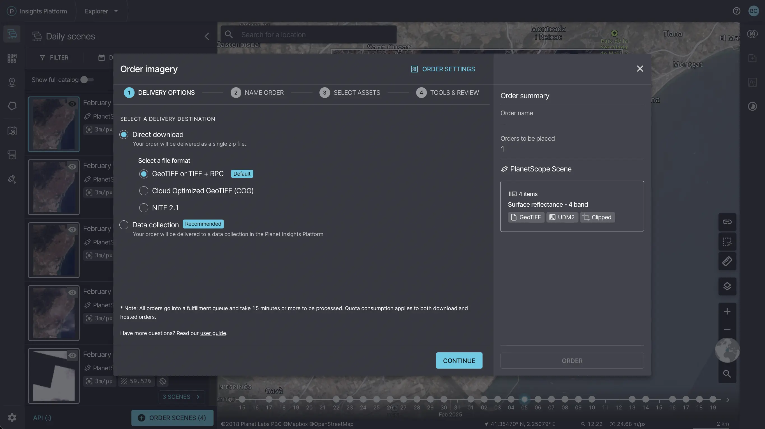Image resolution: width=765 pixels, height=429 pixels.
Task: Open the map layers tool
Action: click(x=727, y=286)
